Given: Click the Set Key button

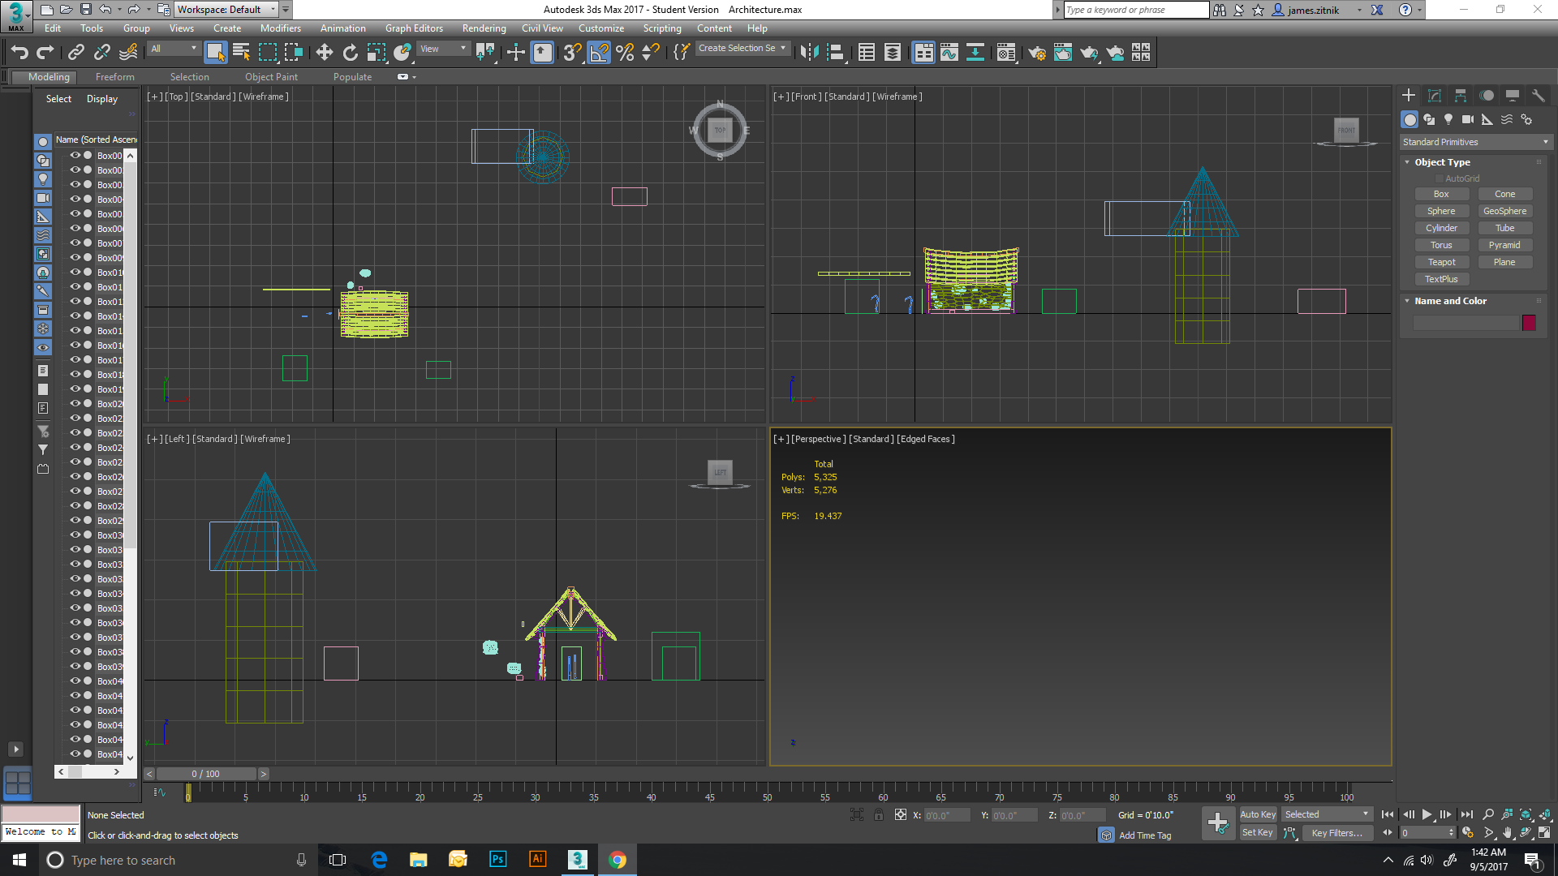Looking at the screenshot, I should point(1258,832).
